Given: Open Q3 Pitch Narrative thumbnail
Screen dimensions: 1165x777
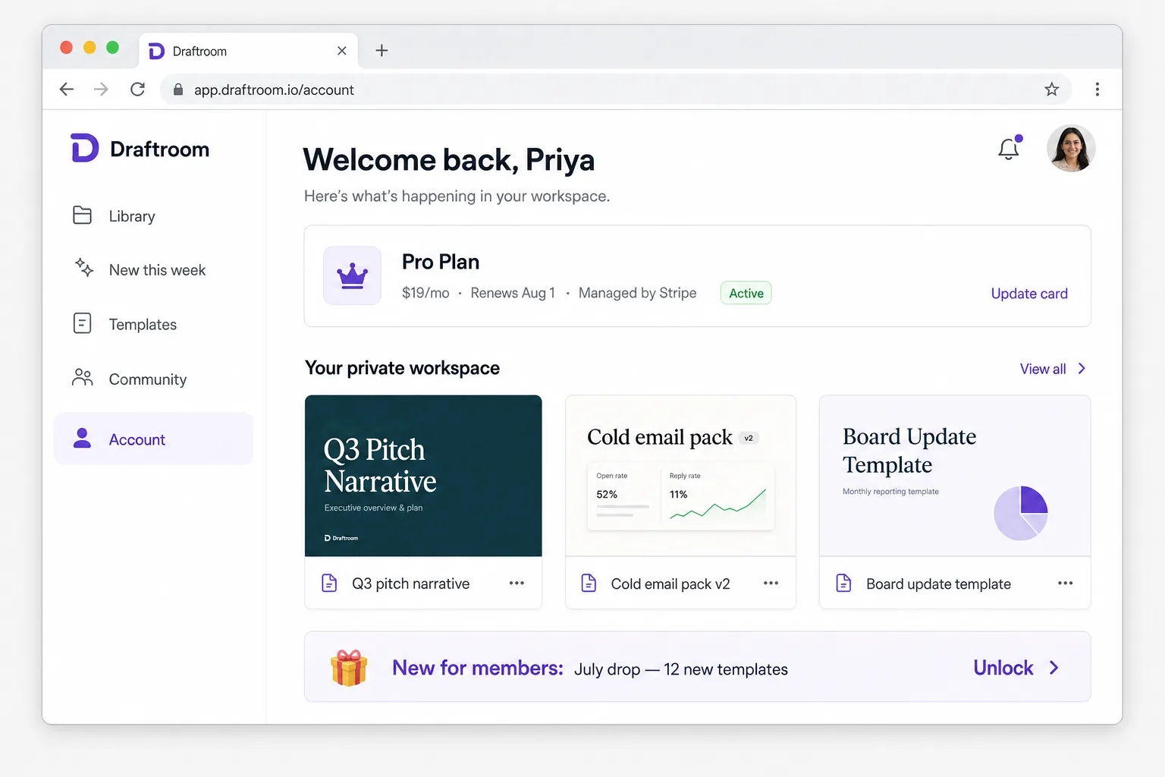Looking at the screenshot, I should (423, 476).
